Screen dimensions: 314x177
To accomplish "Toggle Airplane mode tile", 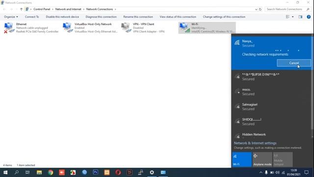I will coord(262,159).
